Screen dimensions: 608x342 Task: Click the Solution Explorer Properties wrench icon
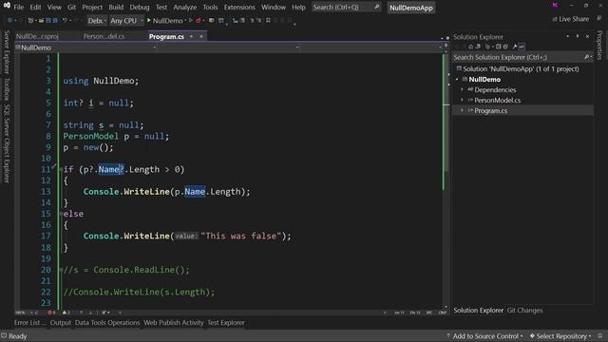515,47
